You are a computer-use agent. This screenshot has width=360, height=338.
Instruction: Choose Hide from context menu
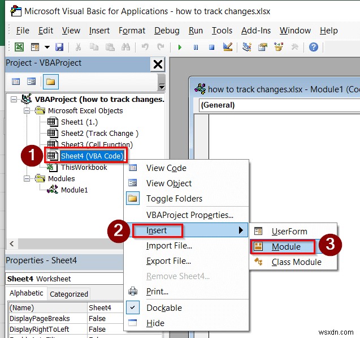click(186, 323)
